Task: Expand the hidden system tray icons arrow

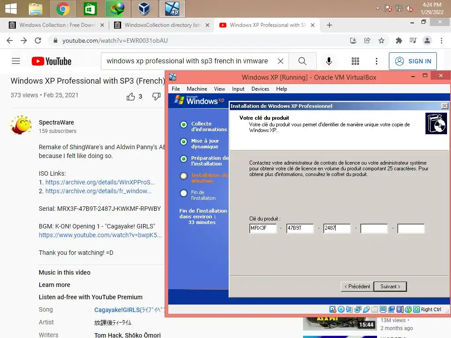Action: (377, 9)
